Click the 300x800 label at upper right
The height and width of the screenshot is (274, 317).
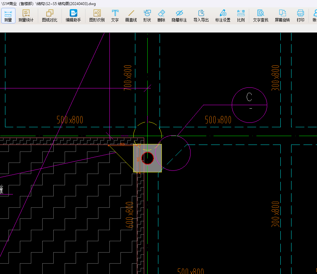point(275,78)
